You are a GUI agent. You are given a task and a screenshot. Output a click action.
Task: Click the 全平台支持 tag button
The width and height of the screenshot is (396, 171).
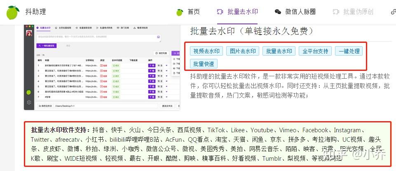click(315, 51)
